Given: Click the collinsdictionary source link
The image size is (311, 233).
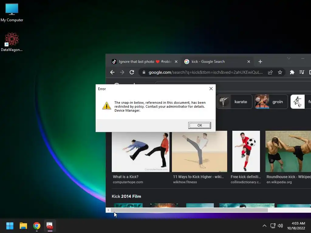Looking at the screenshot, I should click(x=246, y=182).
